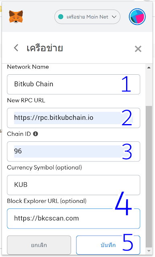Click the เครือข่าย page heading
Image resolution: width=155 pixels, height=257 pixels.
tap(45, 48)
